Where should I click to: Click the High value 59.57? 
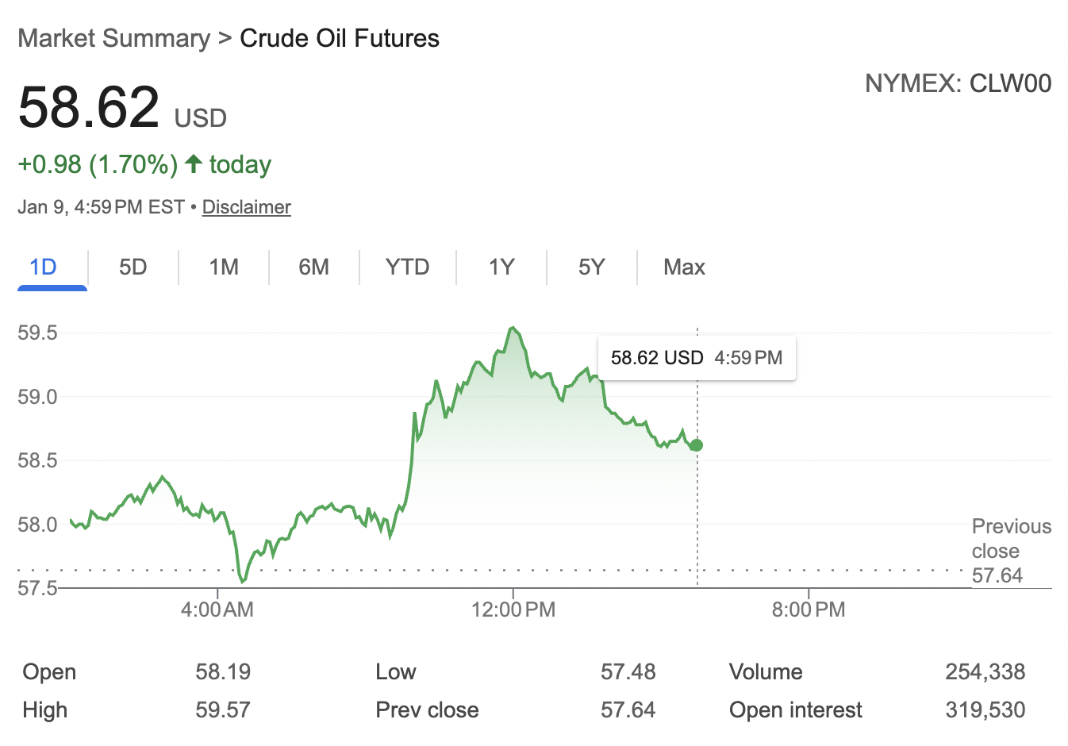pyautogui.click(x=223, y=709)
